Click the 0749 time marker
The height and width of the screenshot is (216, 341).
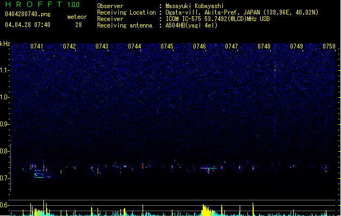tap(297, 46)
